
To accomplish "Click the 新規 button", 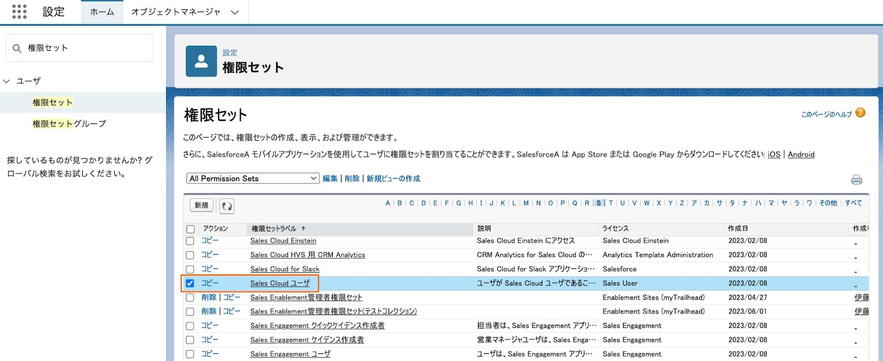I will pos(202,206).
